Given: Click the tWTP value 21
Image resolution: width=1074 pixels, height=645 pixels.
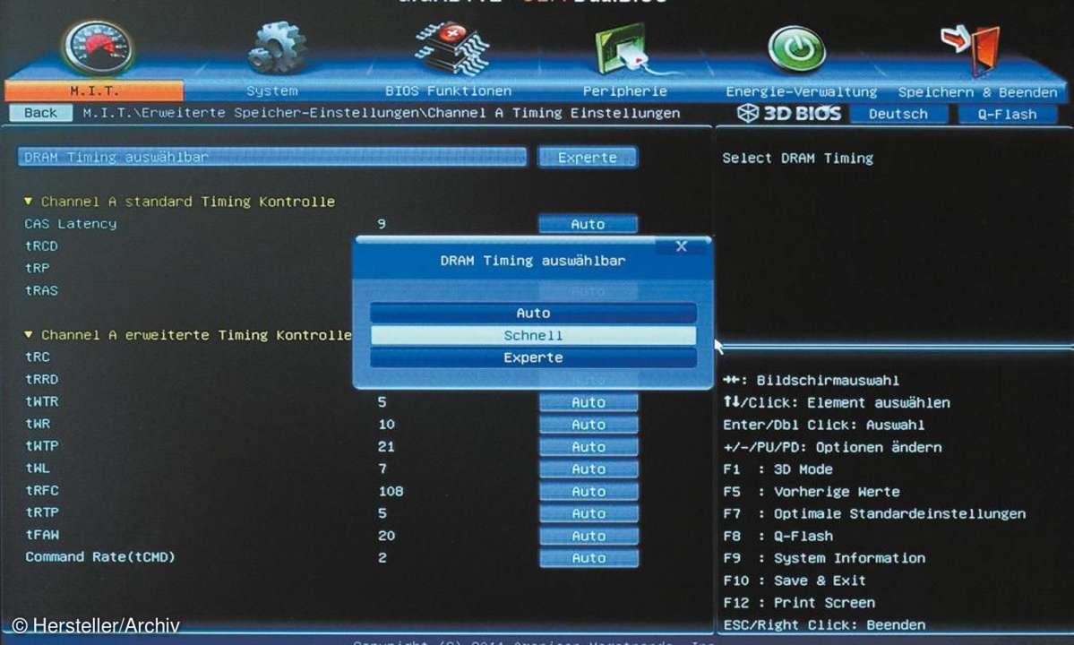Looking at the screenshot, I should (x=386, y=446).
